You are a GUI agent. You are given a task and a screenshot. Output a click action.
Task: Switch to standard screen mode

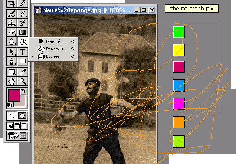pyautogui.click(x=10, y=126)
